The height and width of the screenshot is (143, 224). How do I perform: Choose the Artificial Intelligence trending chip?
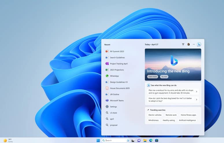coord(187,120)
